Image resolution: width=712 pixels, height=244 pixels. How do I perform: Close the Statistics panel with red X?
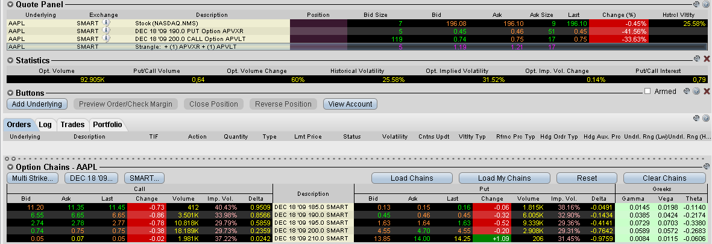point(707,58)
